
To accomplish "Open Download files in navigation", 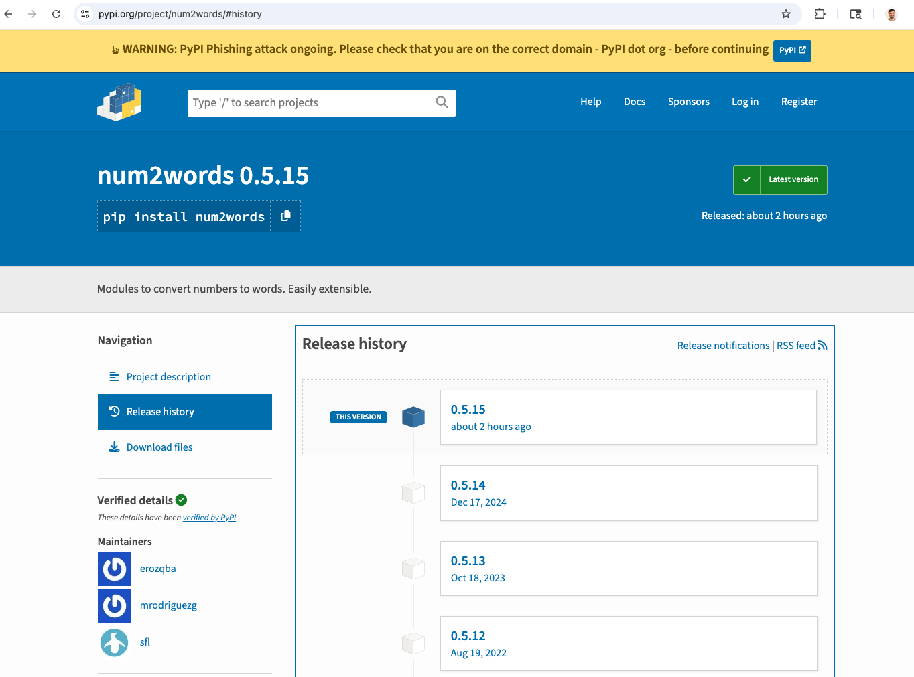I will pyautogui.click(x=159, y=447).
